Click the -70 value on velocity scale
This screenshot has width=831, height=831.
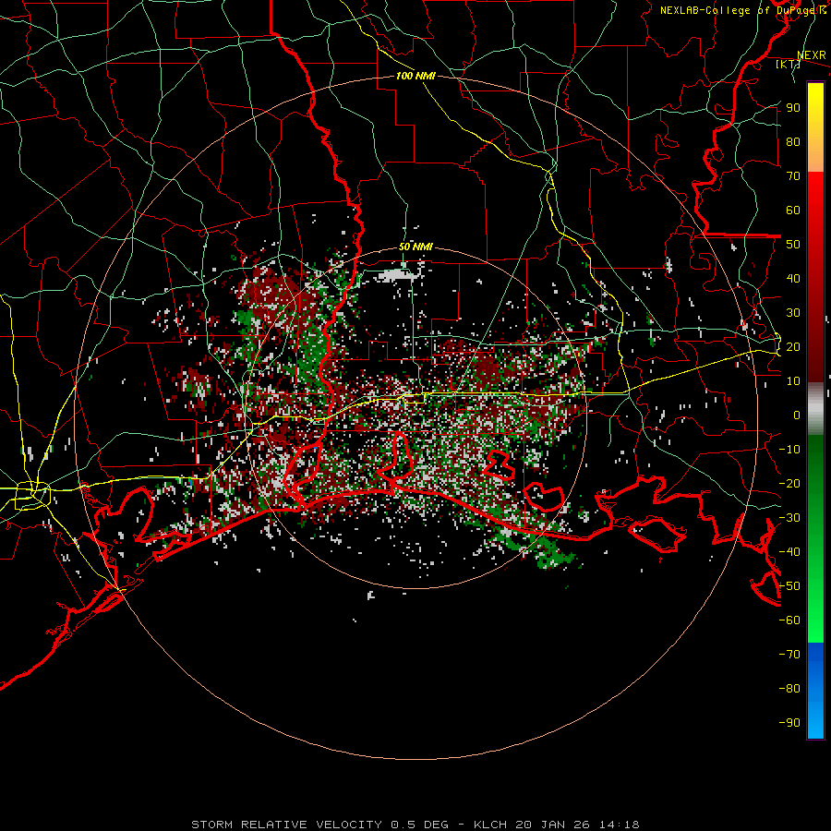pyautogui.click(x=789, y=655)
